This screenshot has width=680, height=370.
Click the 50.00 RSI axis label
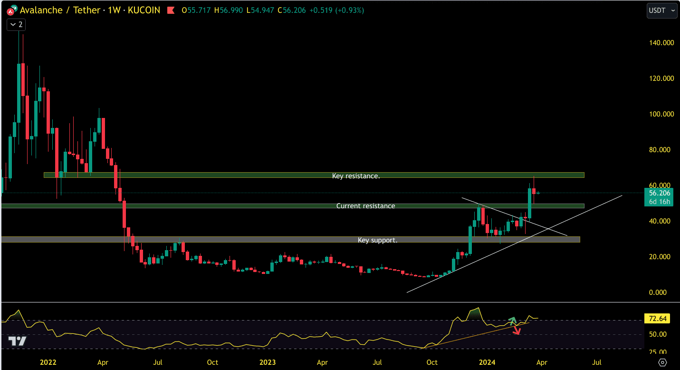(x=657, y=334)
